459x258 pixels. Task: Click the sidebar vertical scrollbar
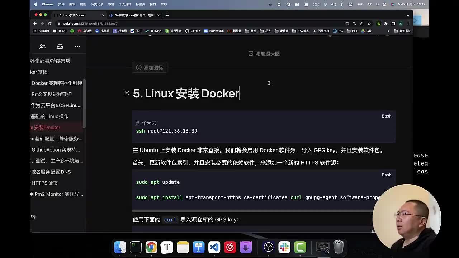pos(84,103)
